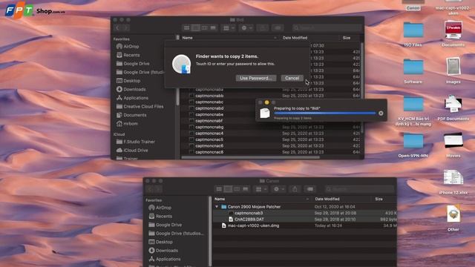The width and height of the screenshot is (475, 267).
Task: Switch Bidi window to gallery view
Action: [x=213, y=28]
